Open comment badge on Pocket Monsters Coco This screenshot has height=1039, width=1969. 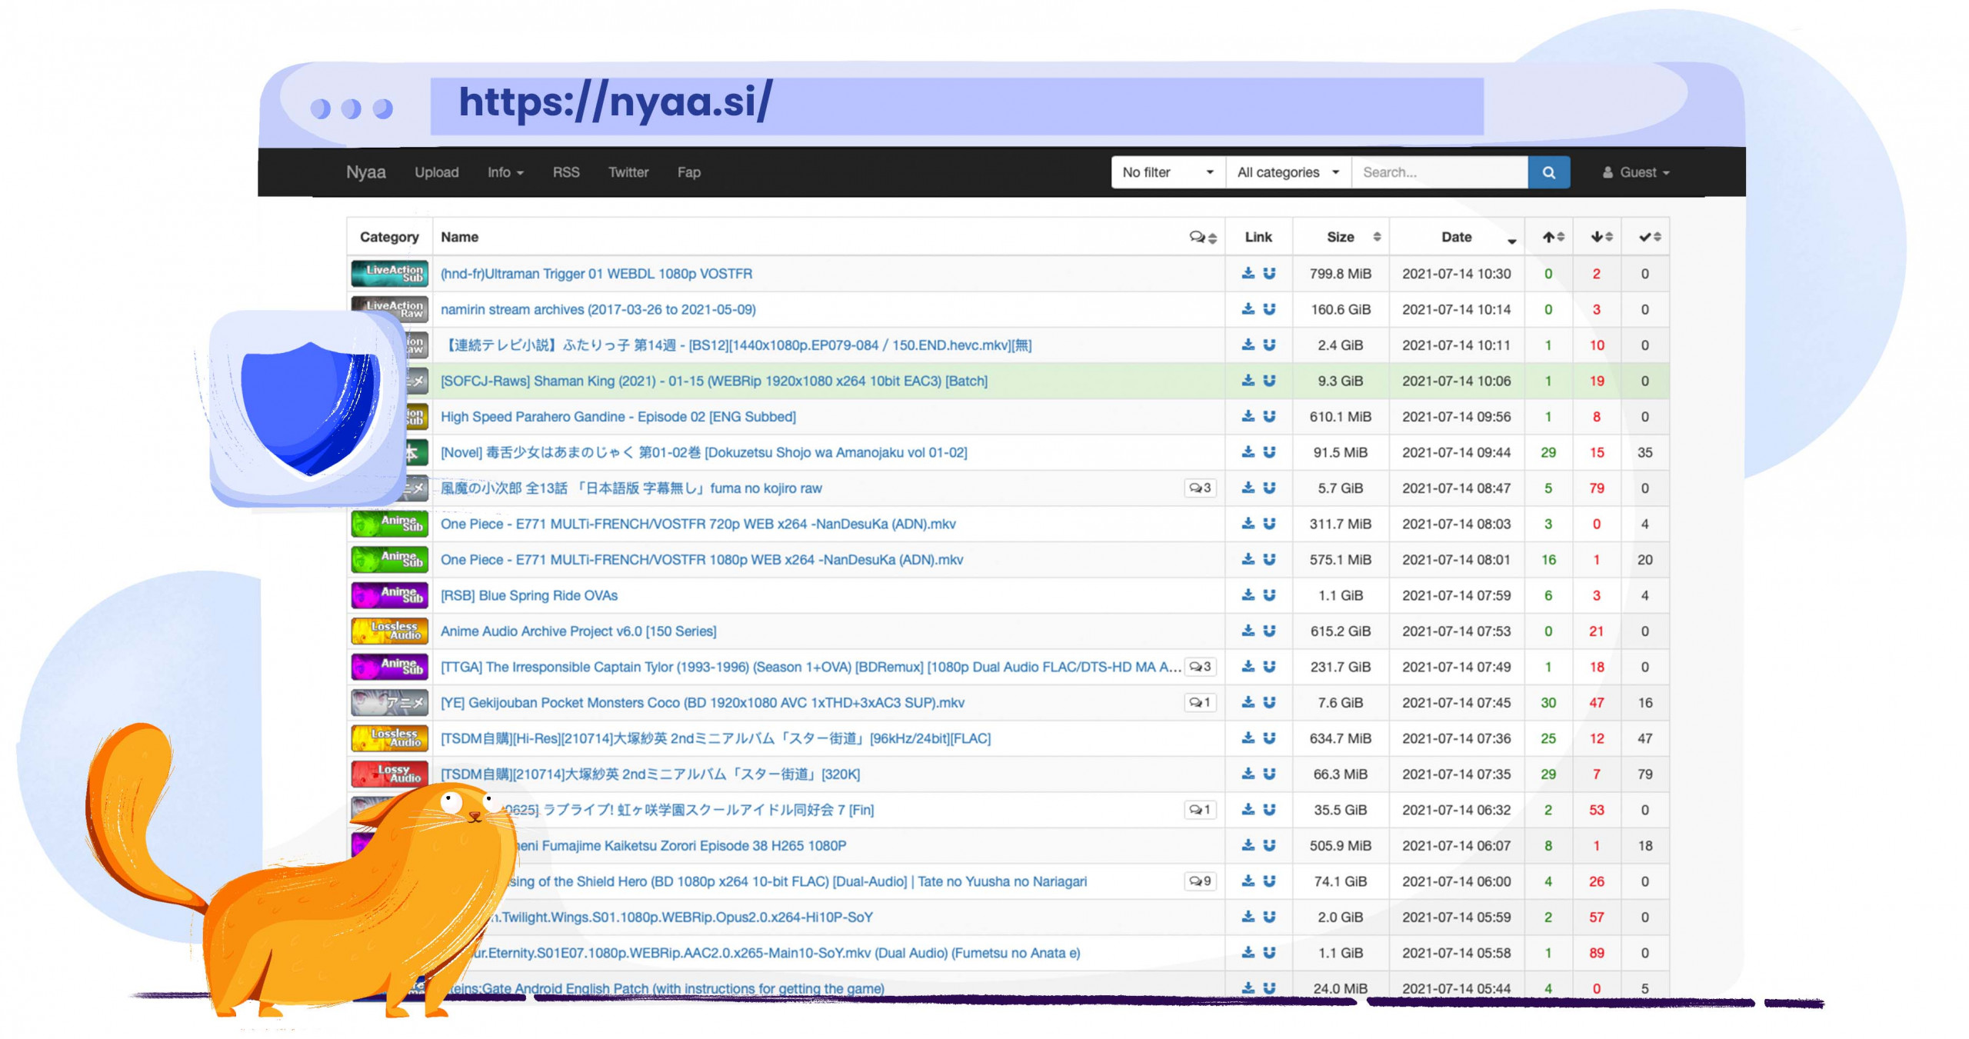(1200, 702)
